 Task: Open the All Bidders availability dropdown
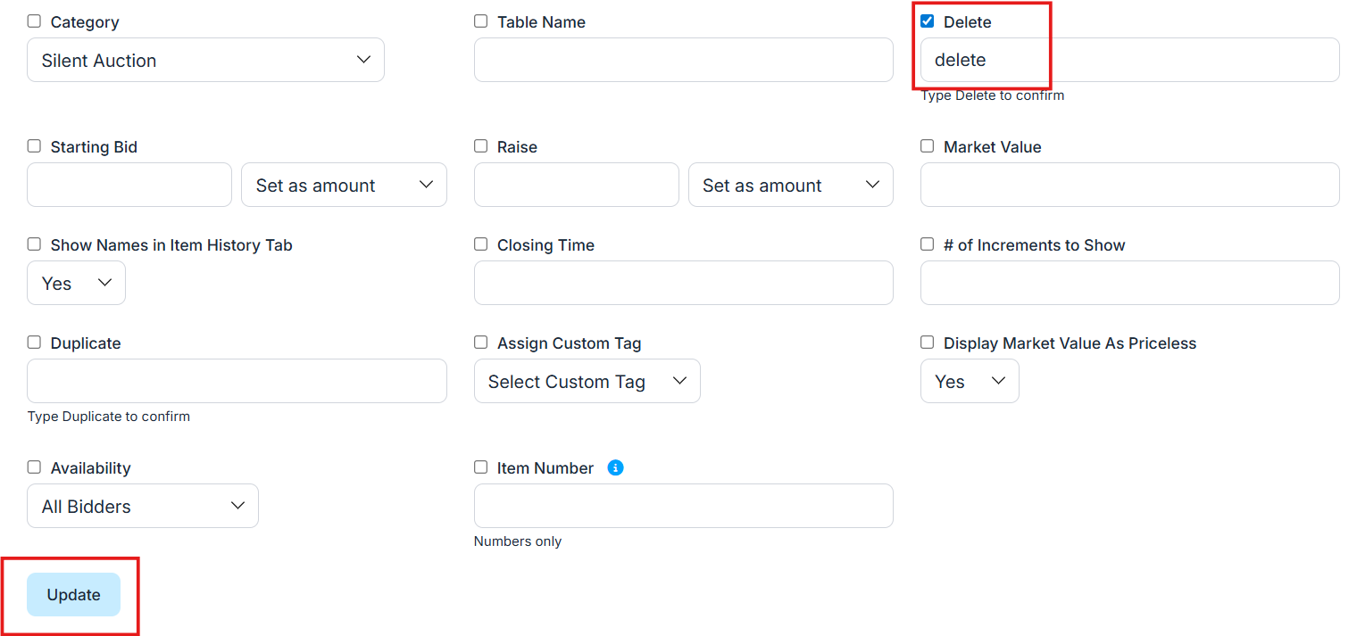(143, 506)
